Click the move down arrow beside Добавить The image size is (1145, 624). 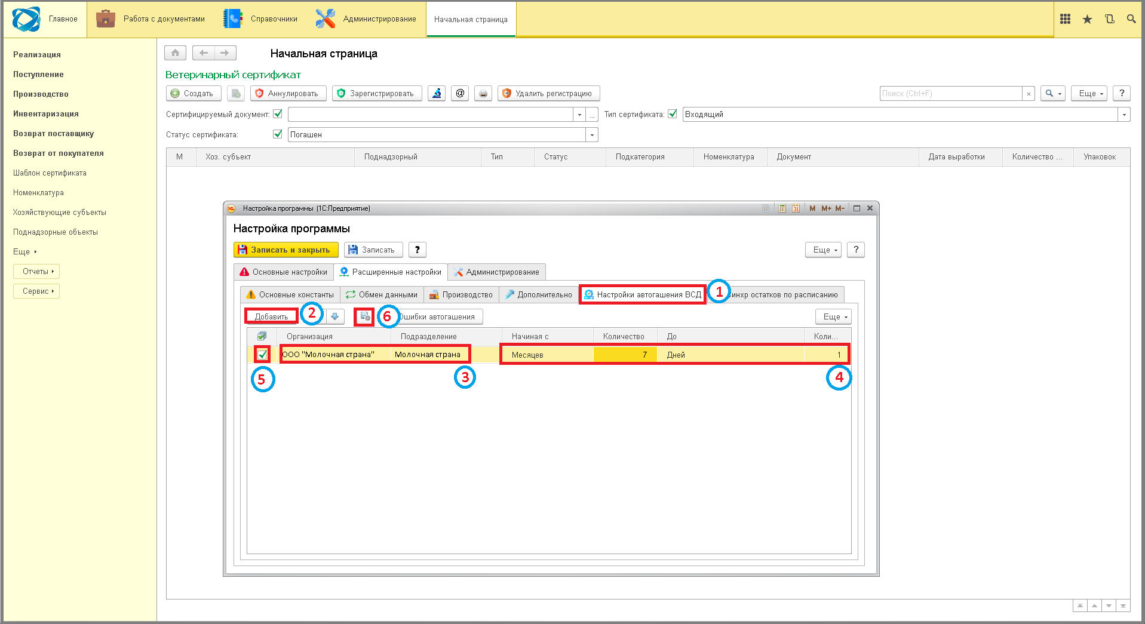(335, 316)
